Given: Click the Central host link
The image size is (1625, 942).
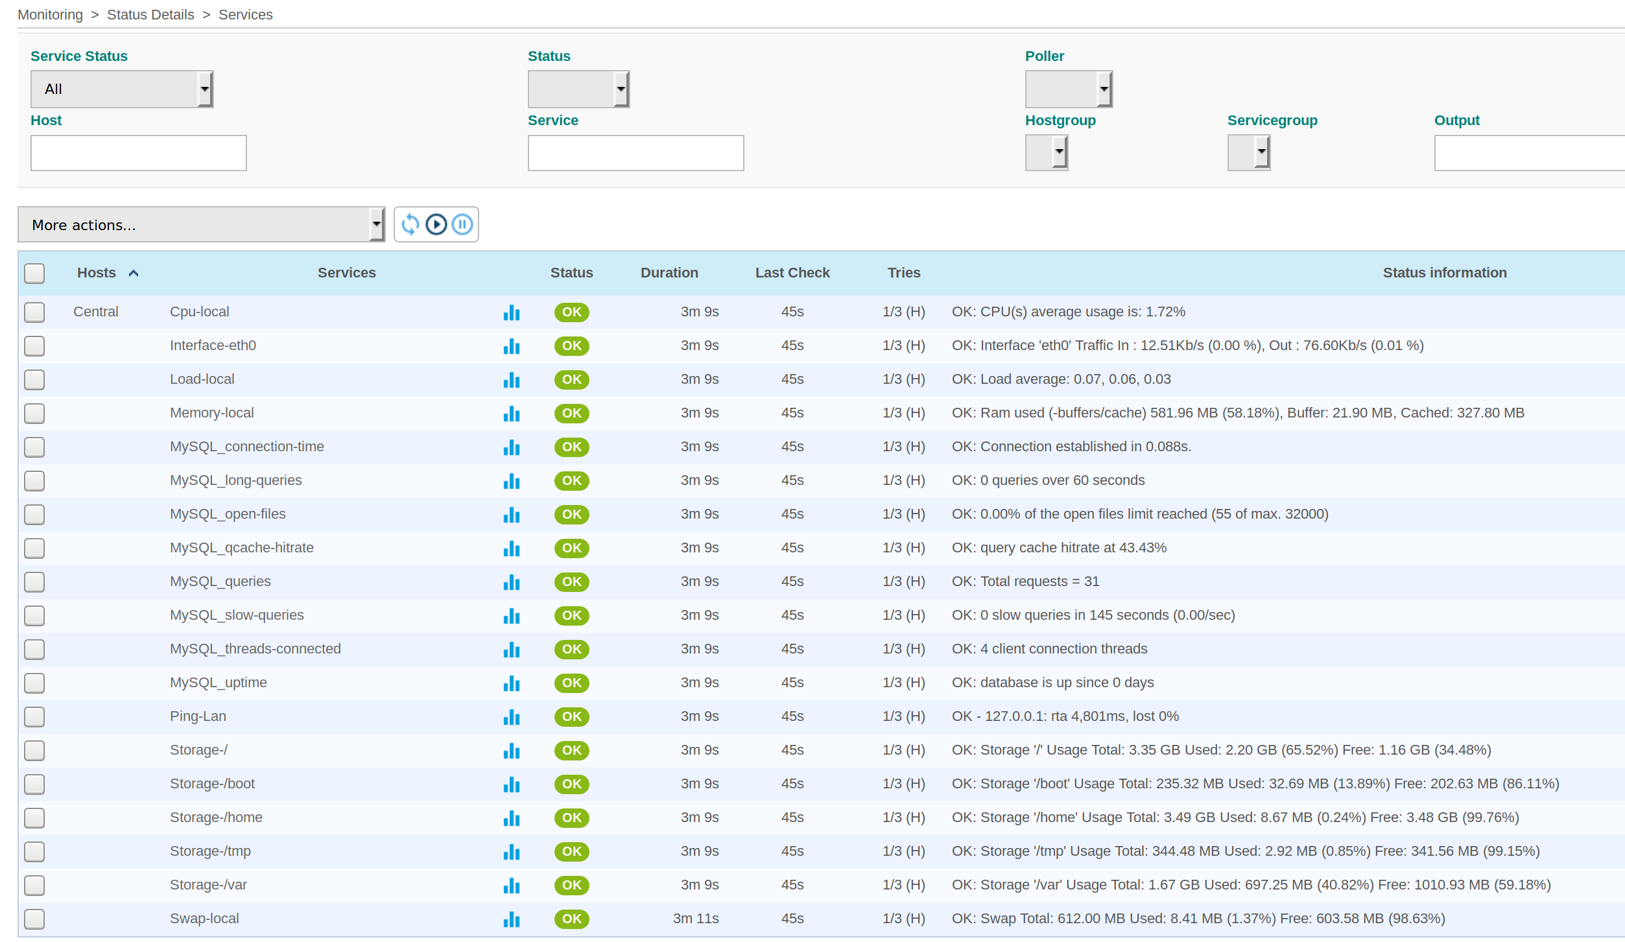Looking at the screenshot, I should 96,312.
